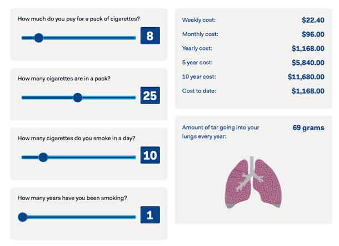Click the pack price slider handle
The height and width of the screenshot is (246, 339).
click(38, 38)
